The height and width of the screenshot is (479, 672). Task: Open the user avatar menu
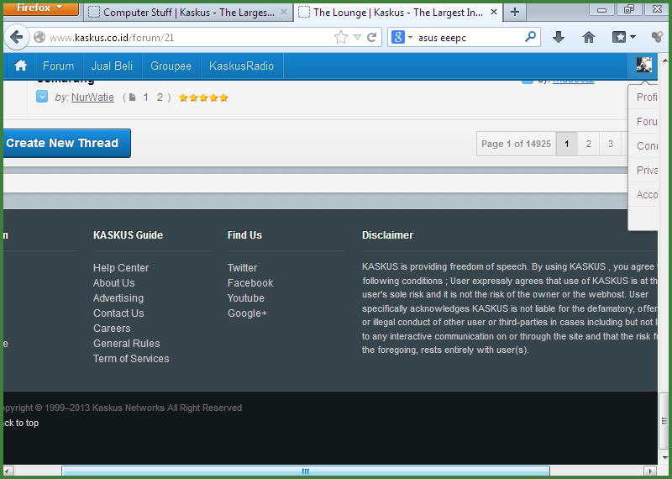tap(643, 66)
